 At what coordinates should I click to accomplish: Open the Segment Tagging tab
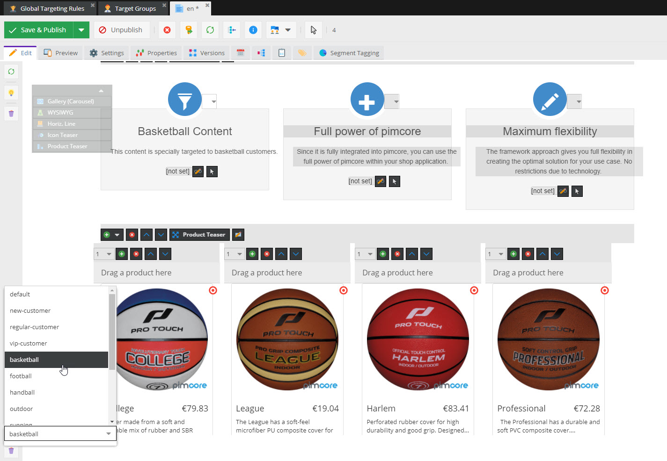coord(349,53)
